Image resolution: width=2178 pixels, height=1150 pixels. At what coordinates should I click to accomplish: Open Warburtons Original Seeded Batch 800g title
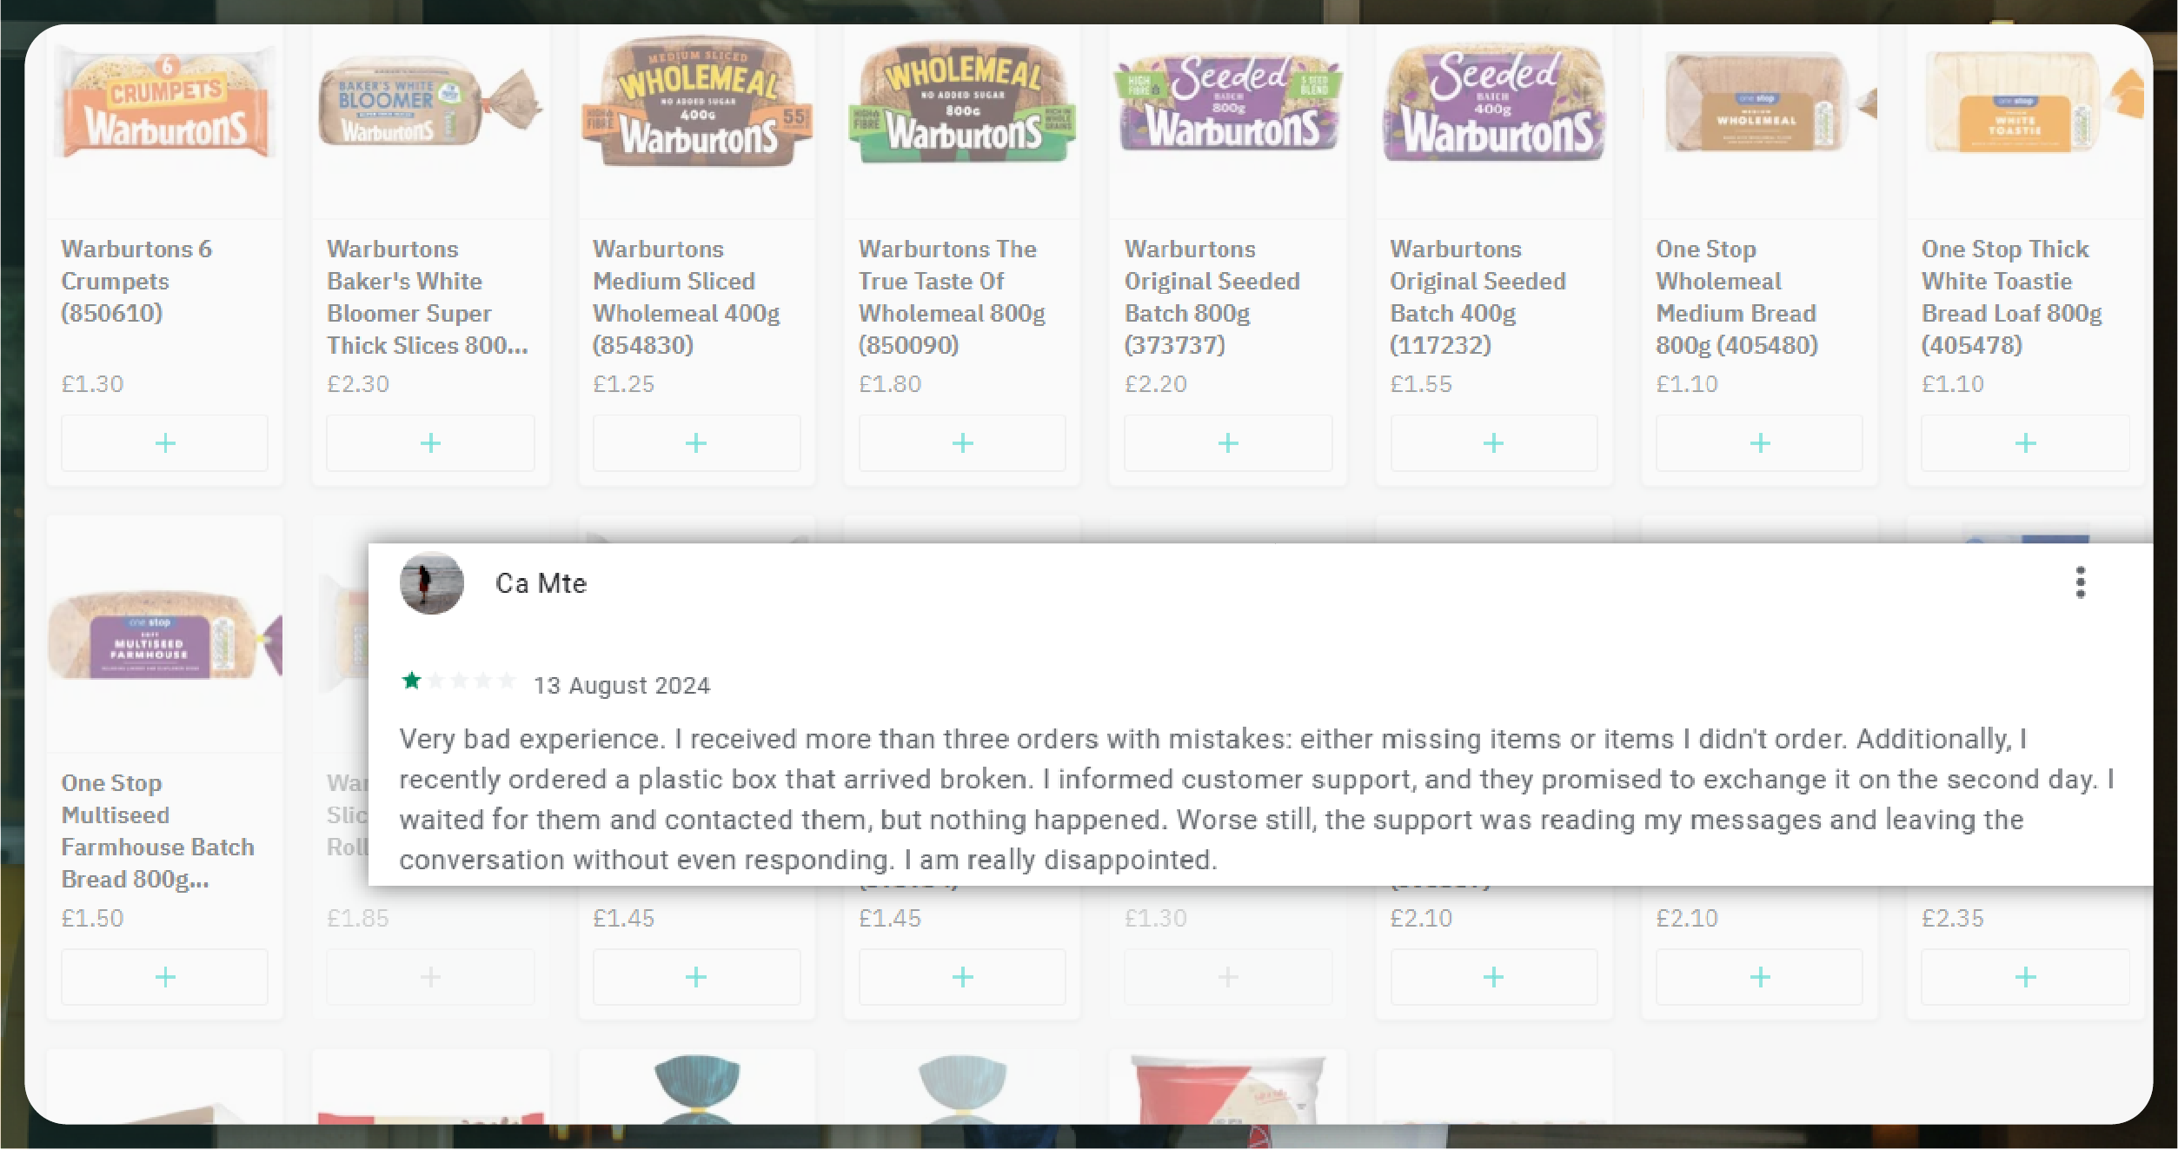(1212, 296)
